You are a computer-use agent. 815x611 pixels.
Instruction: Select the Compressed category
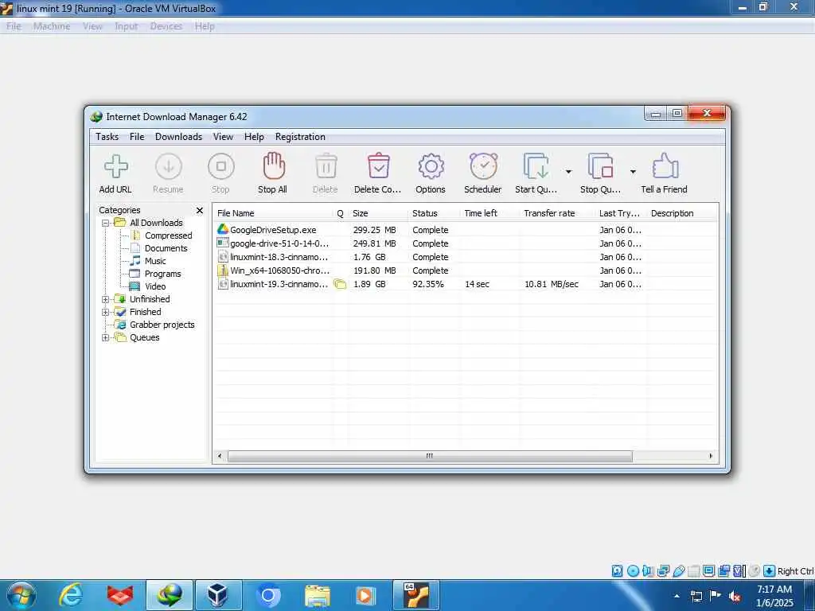click(x=169, y=235)
